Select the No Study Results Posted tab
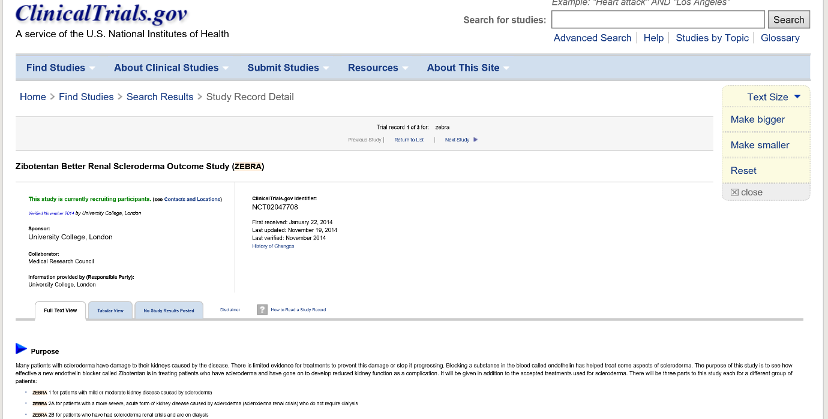 pos(169,311)
